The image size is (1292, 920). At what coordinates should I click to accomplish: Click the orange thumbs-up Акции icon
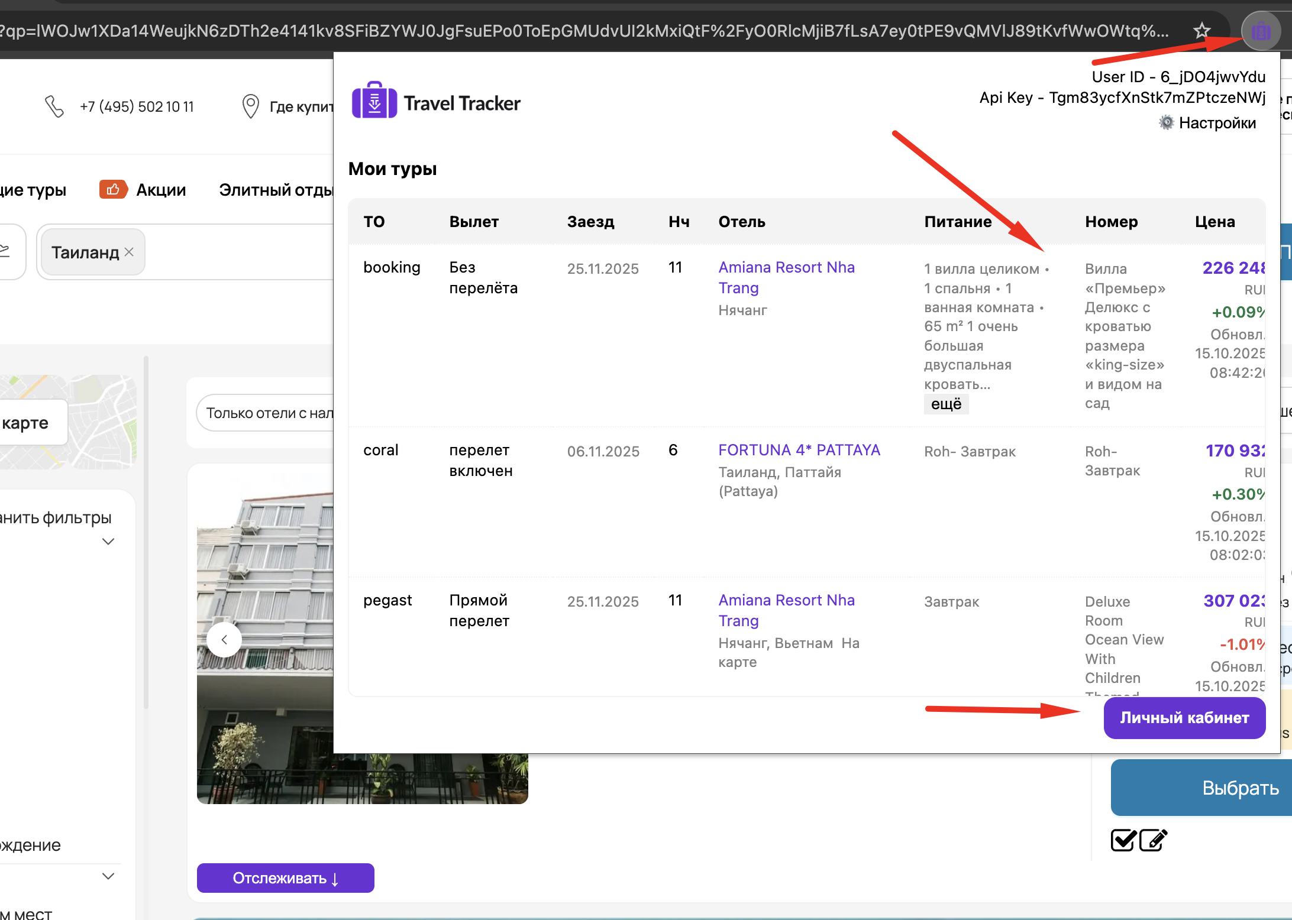click(x=113, y=189)
